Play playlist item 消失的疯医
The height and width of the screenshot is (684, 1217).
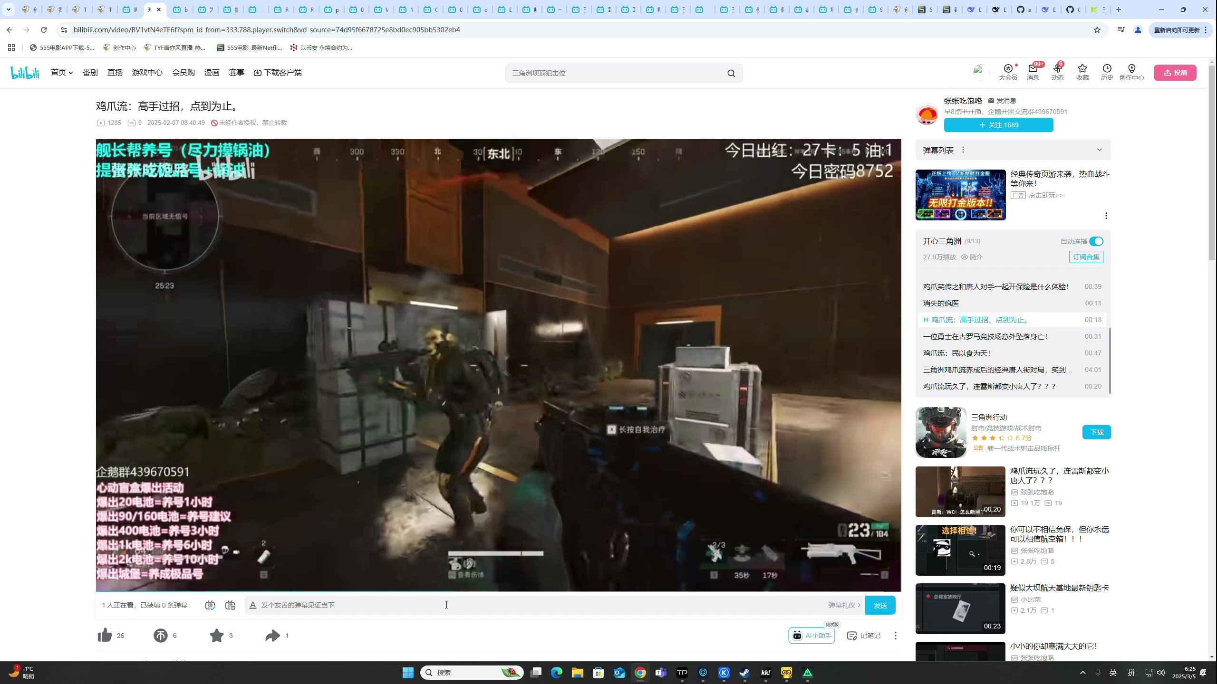(x=1012, y=303)
